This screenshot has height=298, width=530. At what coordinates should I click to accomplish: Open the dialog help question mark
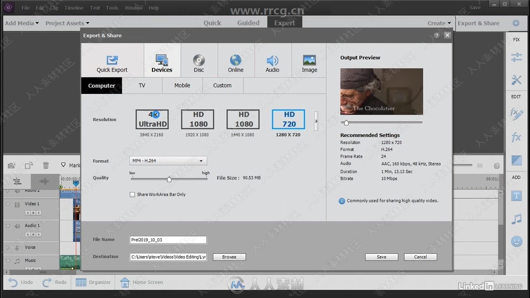(436, 36)
